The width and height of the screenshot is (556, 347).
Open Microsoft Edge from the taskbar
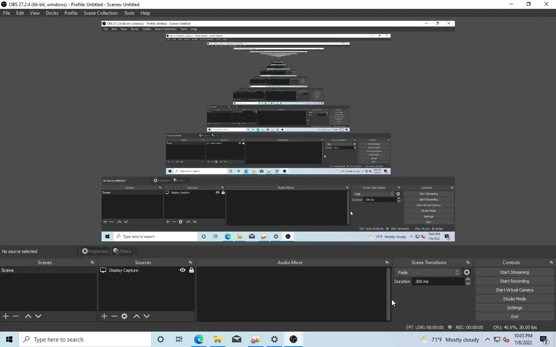coord(198,339)
